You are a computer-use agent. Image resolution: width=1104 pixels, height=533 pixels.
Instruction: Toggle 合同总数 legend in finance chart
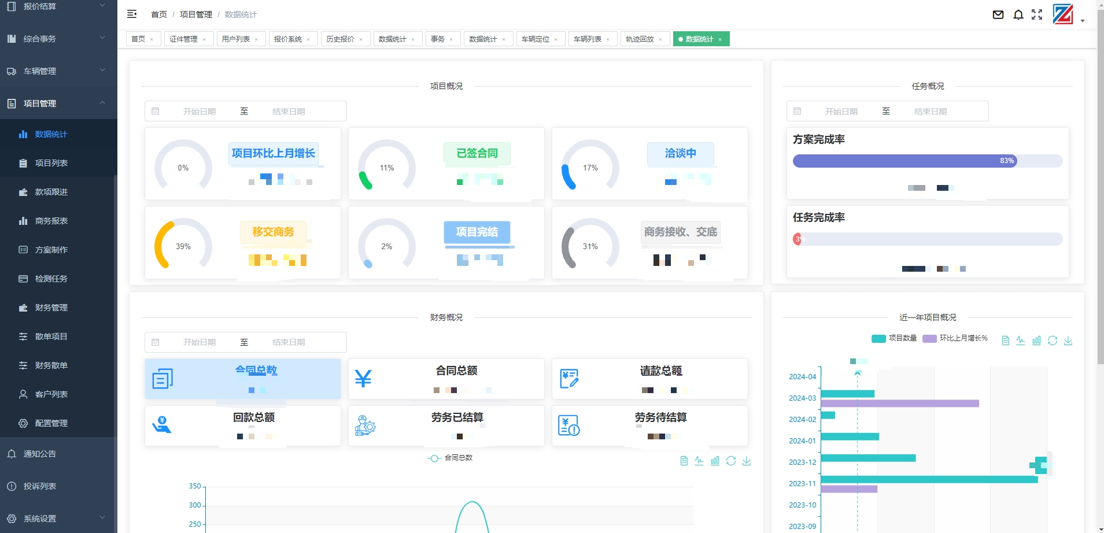pos(450,458)
